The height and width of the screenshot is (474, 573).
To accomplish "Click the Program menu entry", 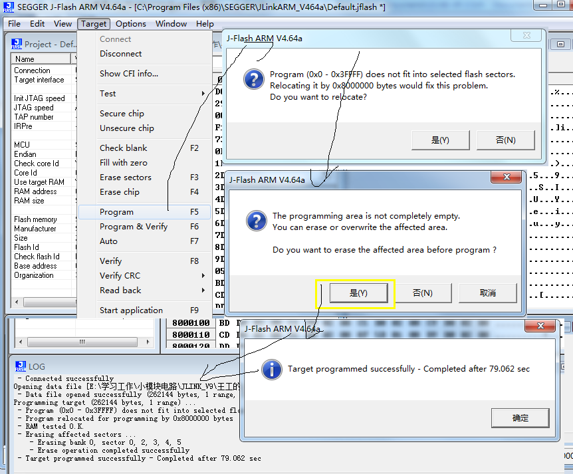I will 144,212.
